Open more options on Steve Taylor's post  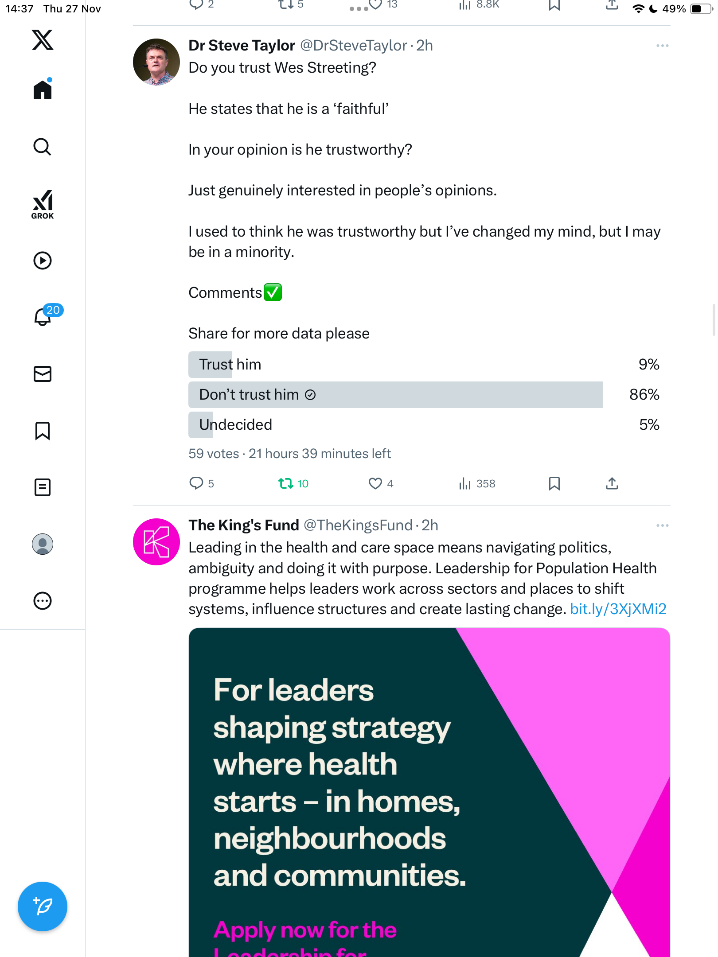point(662,46)
